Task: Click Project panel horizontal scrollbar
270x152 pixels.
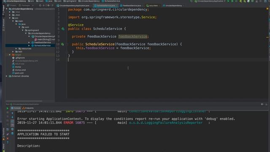Action: tap(24, 101)
